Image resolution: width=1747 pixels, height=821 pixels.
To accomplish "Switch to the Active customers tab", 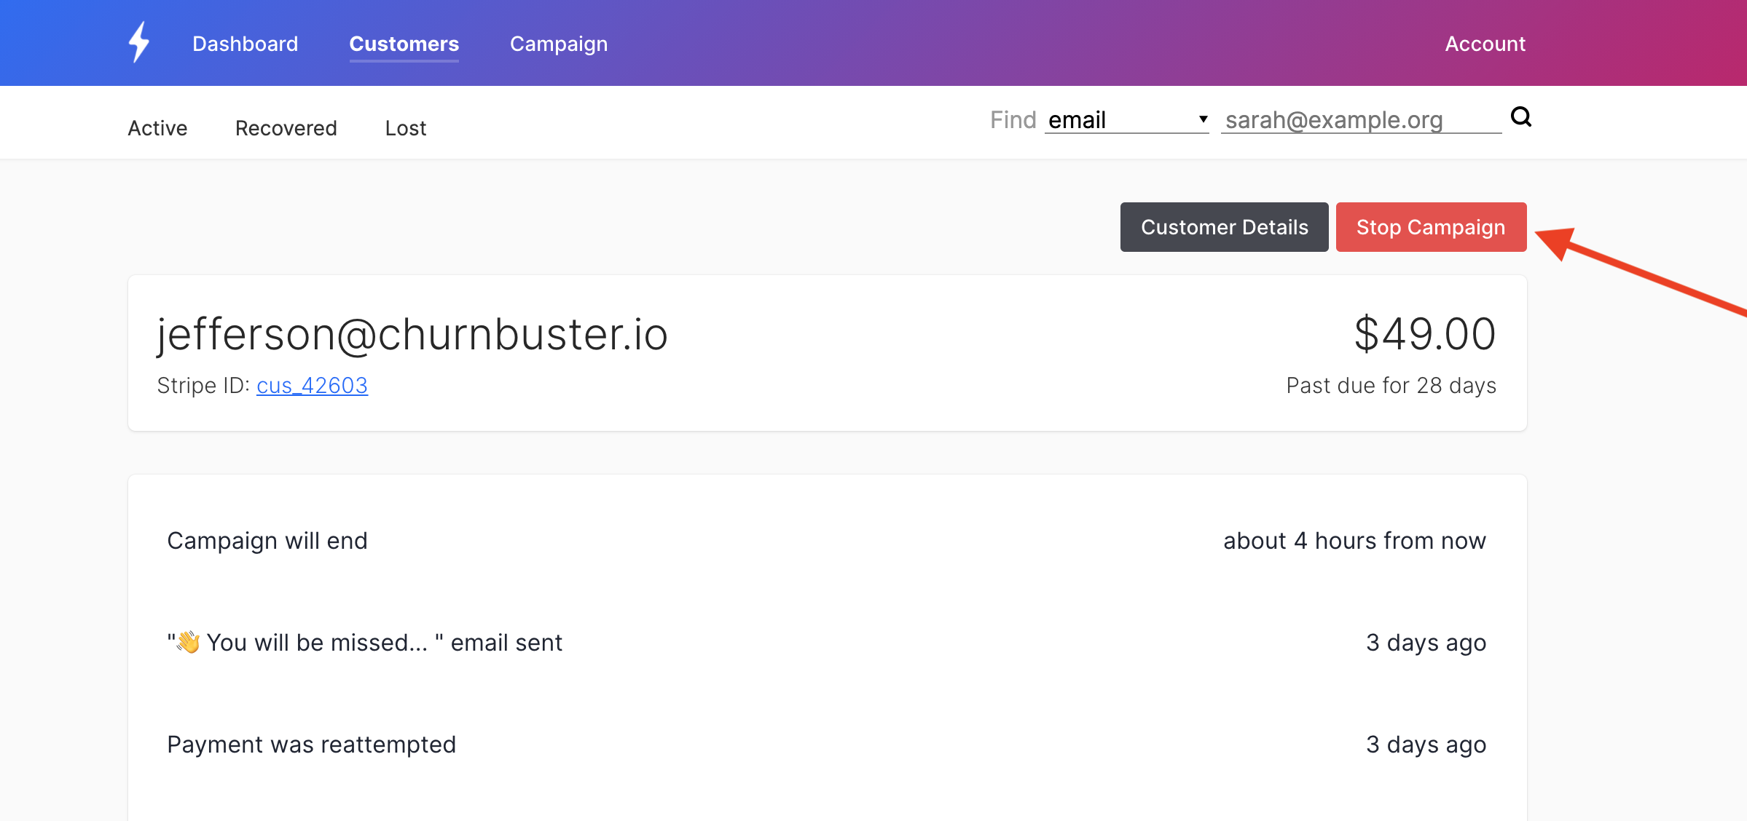I will click(157, 128).
